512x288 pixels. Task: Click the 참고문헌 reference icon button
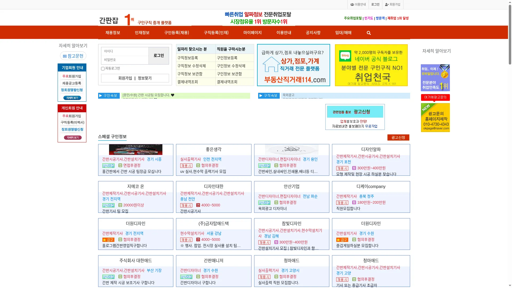pyautogui.click(x=73, y=56)
